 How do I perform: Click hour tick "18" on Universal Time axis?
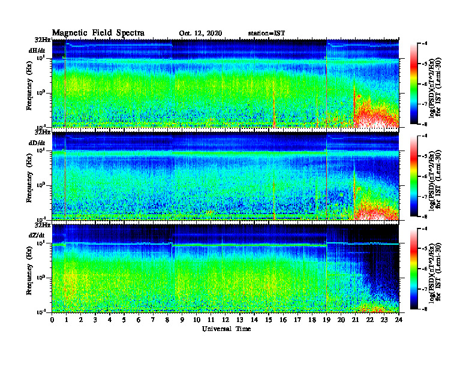pyautogui.click(x=312, y=320)
